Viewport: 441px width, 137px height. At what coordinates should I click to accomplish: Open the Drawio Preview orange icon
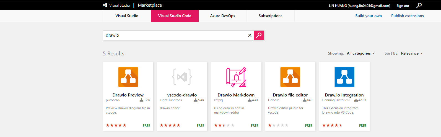click(128, 77)
